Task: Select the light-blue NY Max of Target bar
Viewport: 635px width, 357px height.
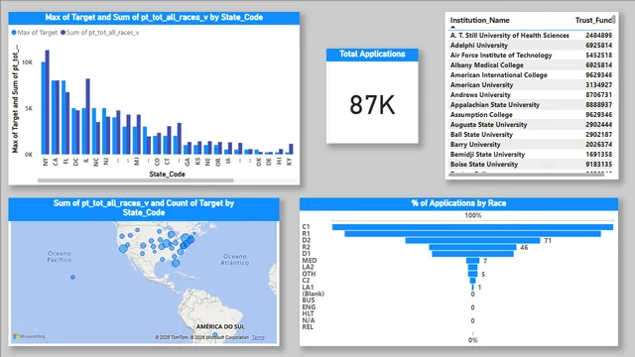Action: (x=43, y=108)
